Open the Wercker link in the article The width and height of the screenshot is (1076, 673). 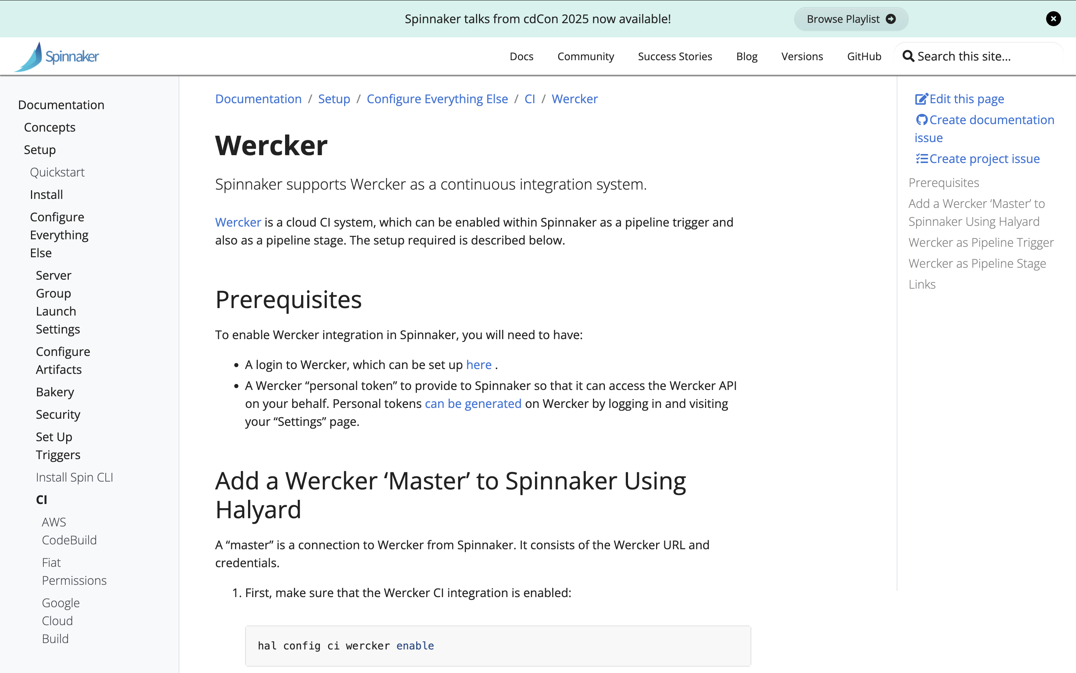(x=238, y=222)
